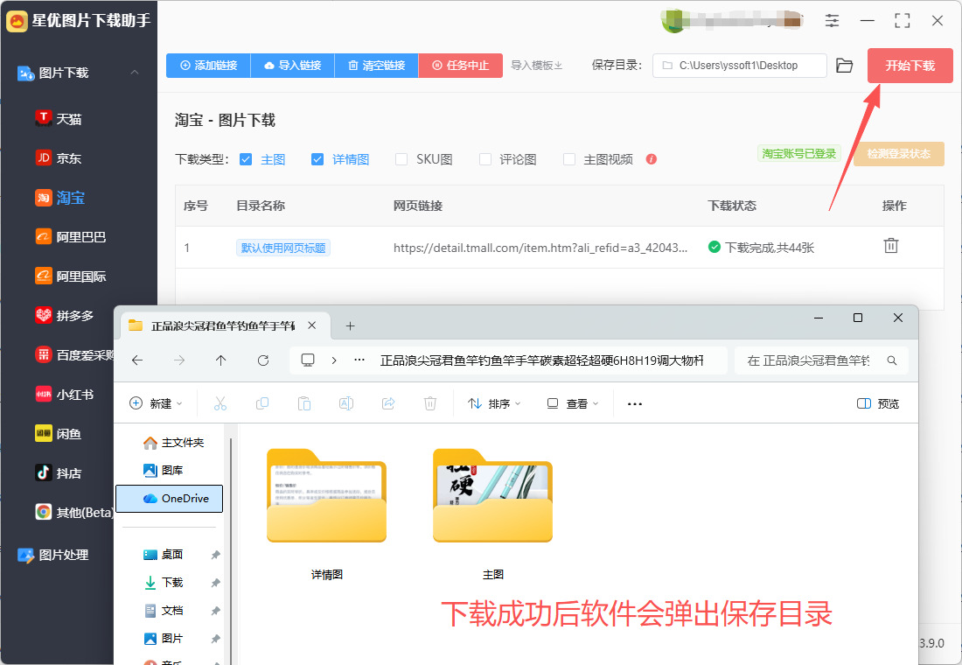Open 图片处理 sidebar section
This screenshot has width=962, height=665.
(x=53, y=555)
